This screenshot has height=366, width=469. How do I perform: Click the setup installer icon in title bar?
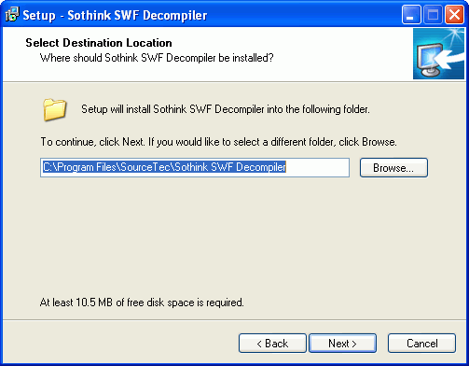point(12,15)
